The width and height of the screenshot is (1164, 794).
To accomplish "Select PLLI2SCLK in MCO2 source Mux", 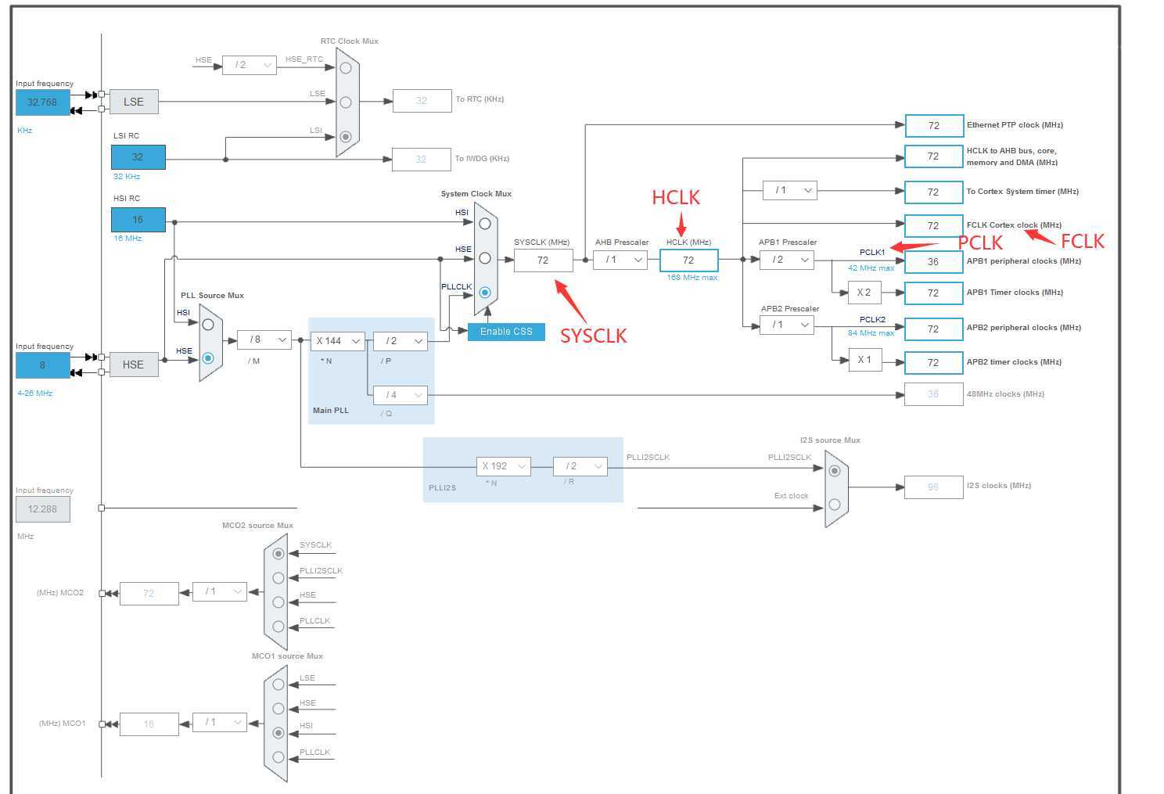I will pyautogui.click(x=278, y=578).
